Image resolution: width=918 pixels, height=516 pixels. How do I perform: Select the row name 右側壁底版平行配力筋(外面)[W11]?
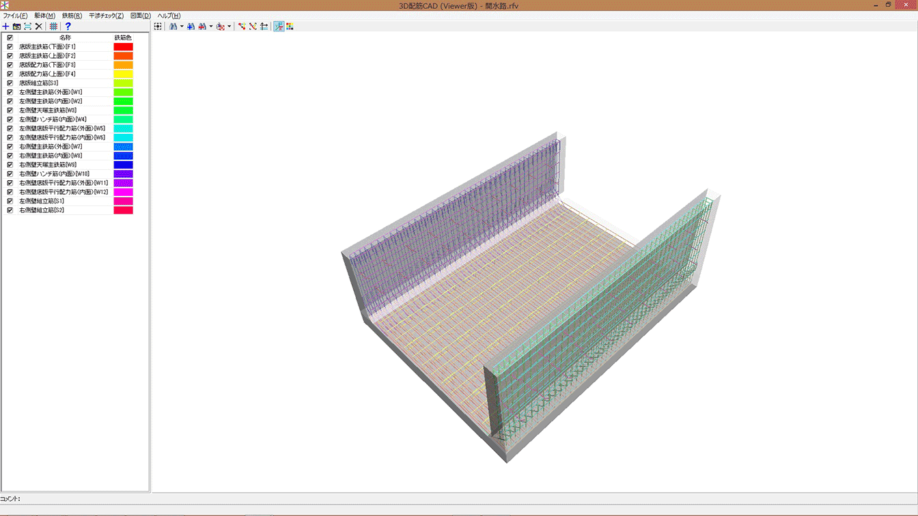pos(64,183)
